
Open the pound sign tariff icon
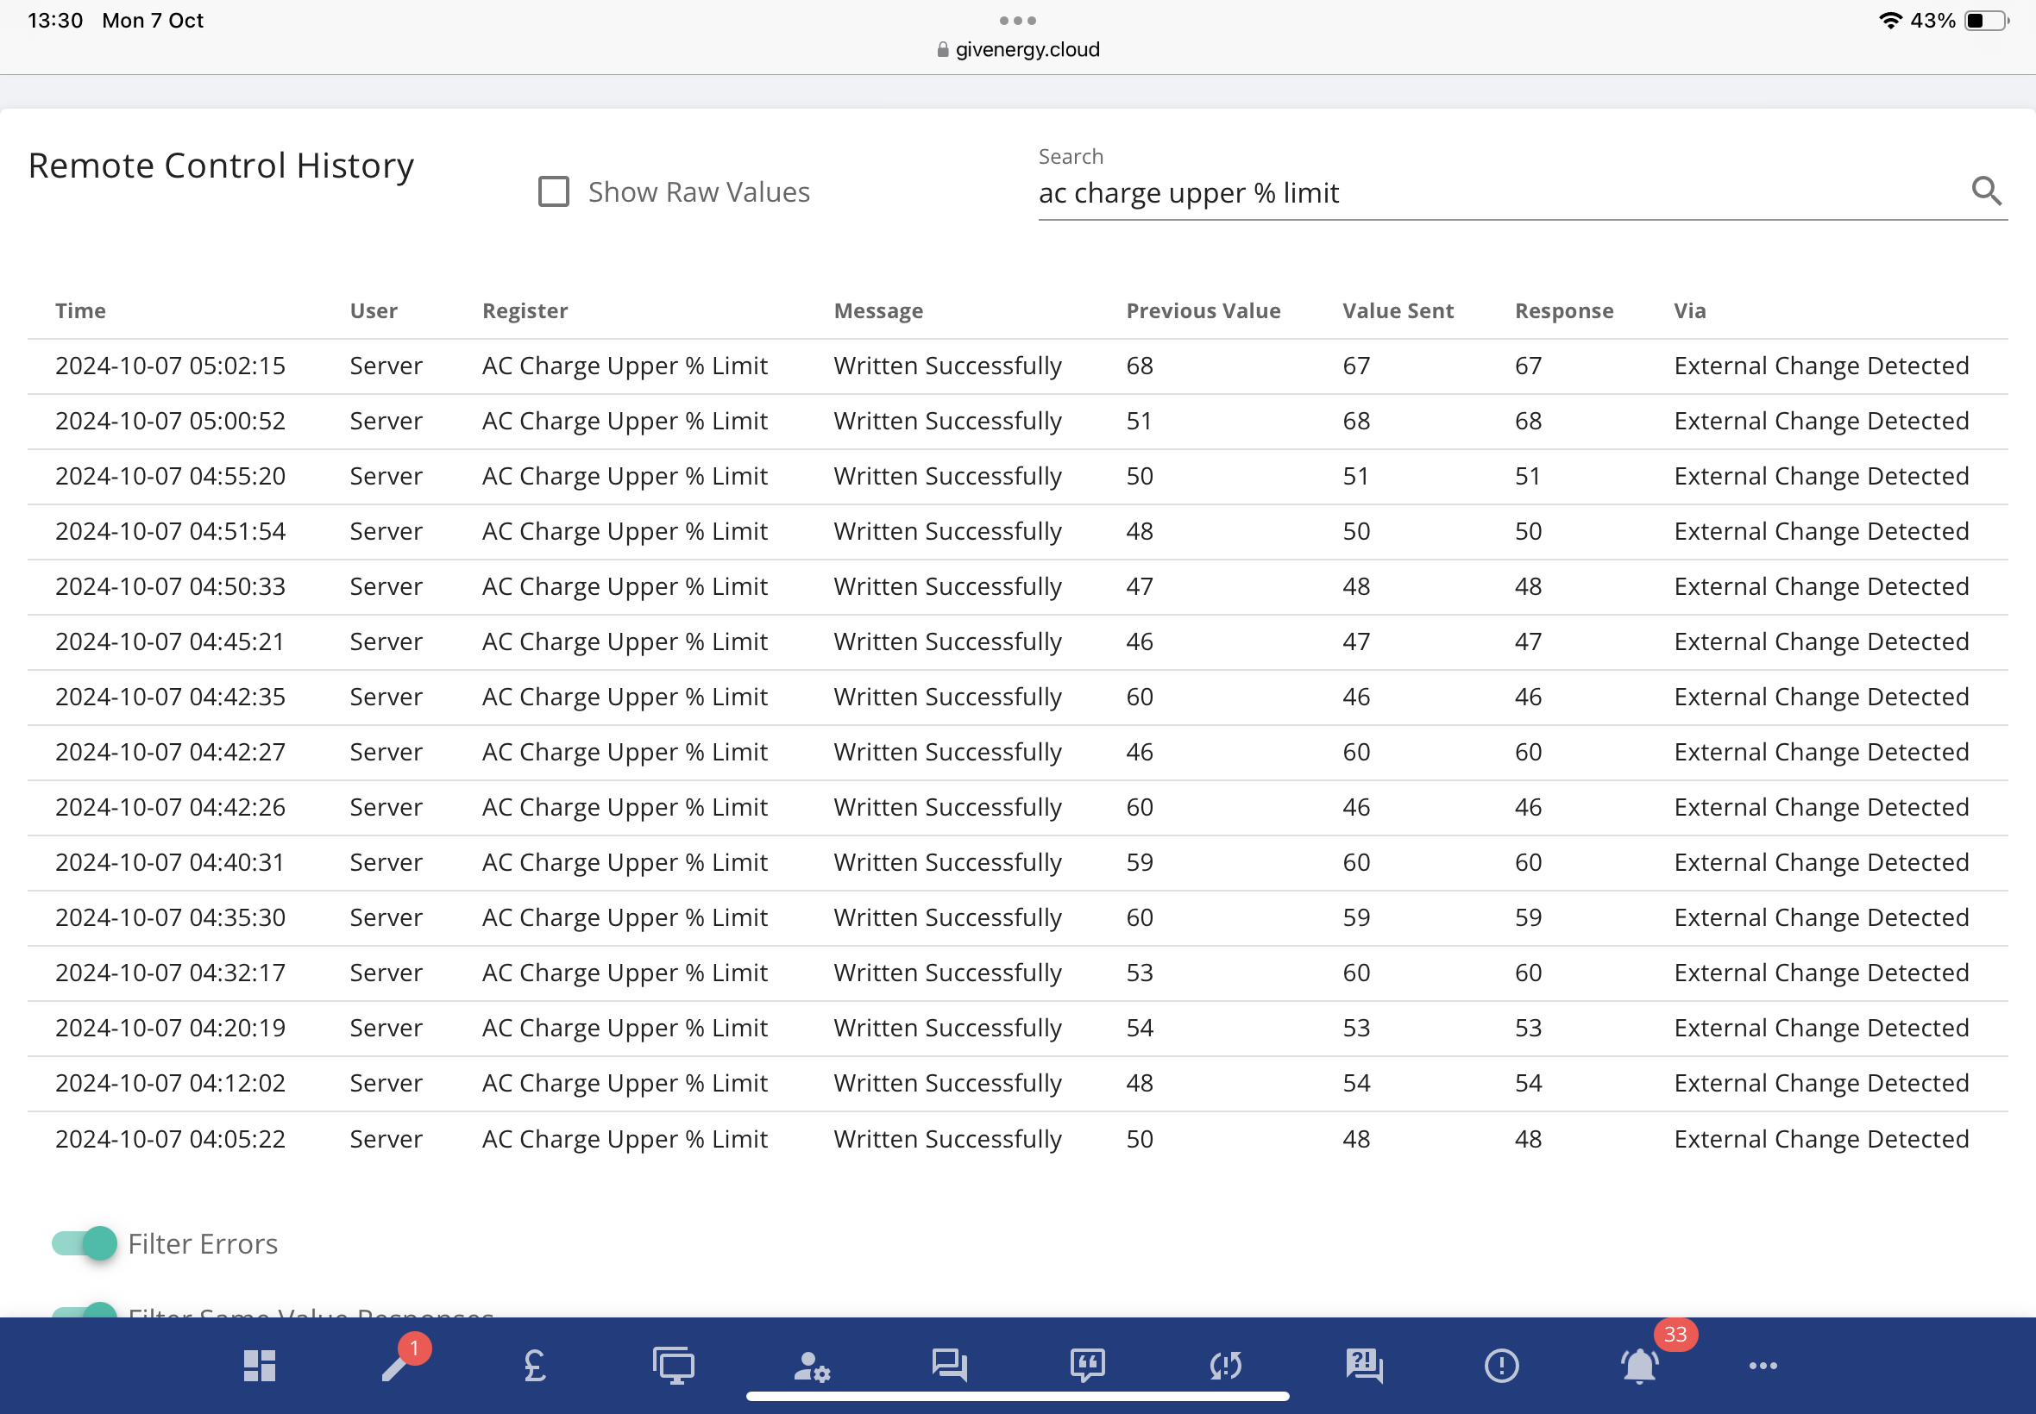(x=535, y=1365)
